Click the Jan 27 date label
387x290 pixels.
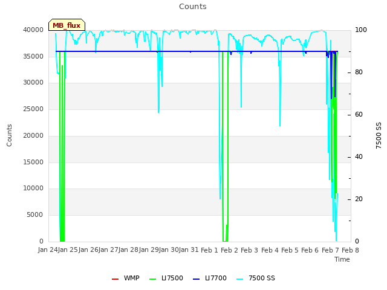pos(108,250)
